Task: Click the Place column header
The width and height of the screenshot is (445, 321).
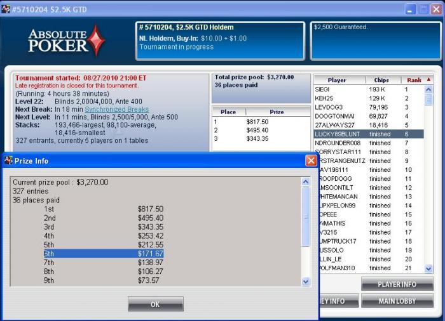Action: pos(228,112)
